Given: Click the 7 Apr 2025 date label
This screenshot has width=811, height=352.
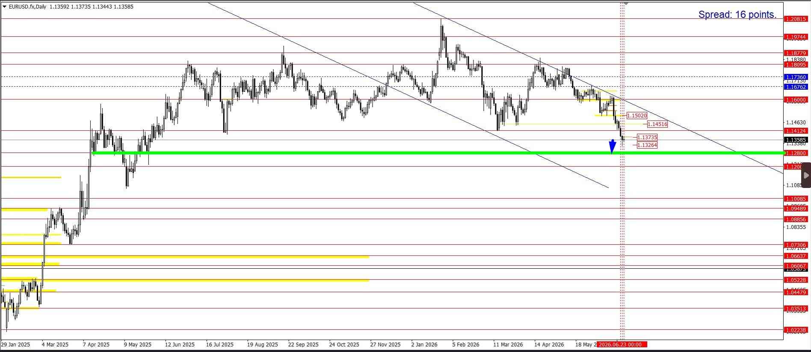Looking at the screenshot, I should (x=96, y=345).
